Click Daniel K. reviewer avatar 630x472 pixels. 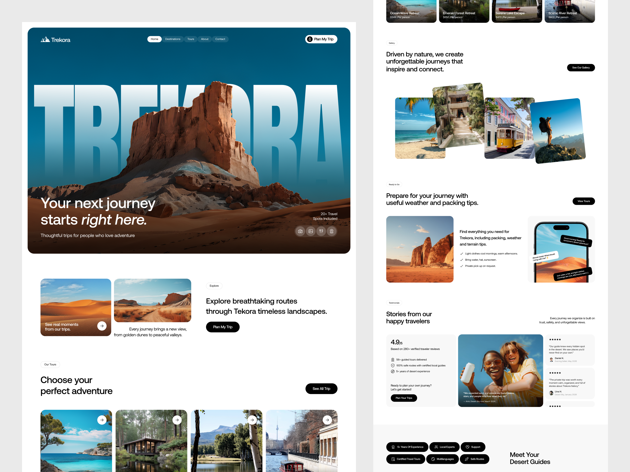pos(552,360)
